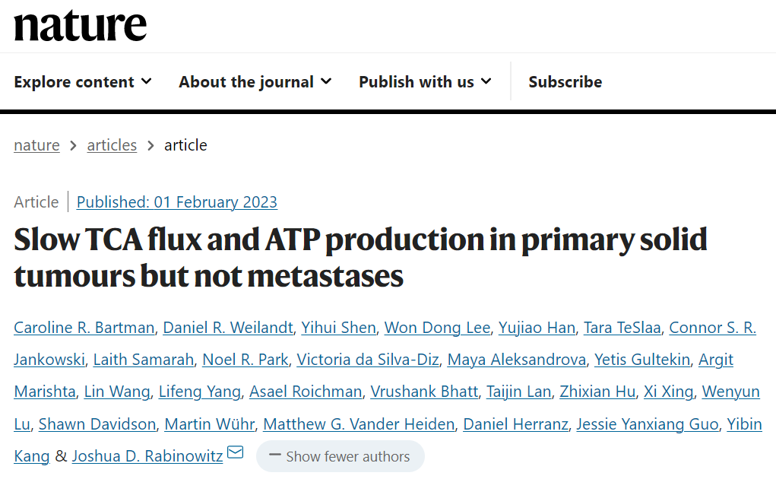
Task: Go to the nature breadcrumb link
Action: pyautogui.click(x=36, y=145)
